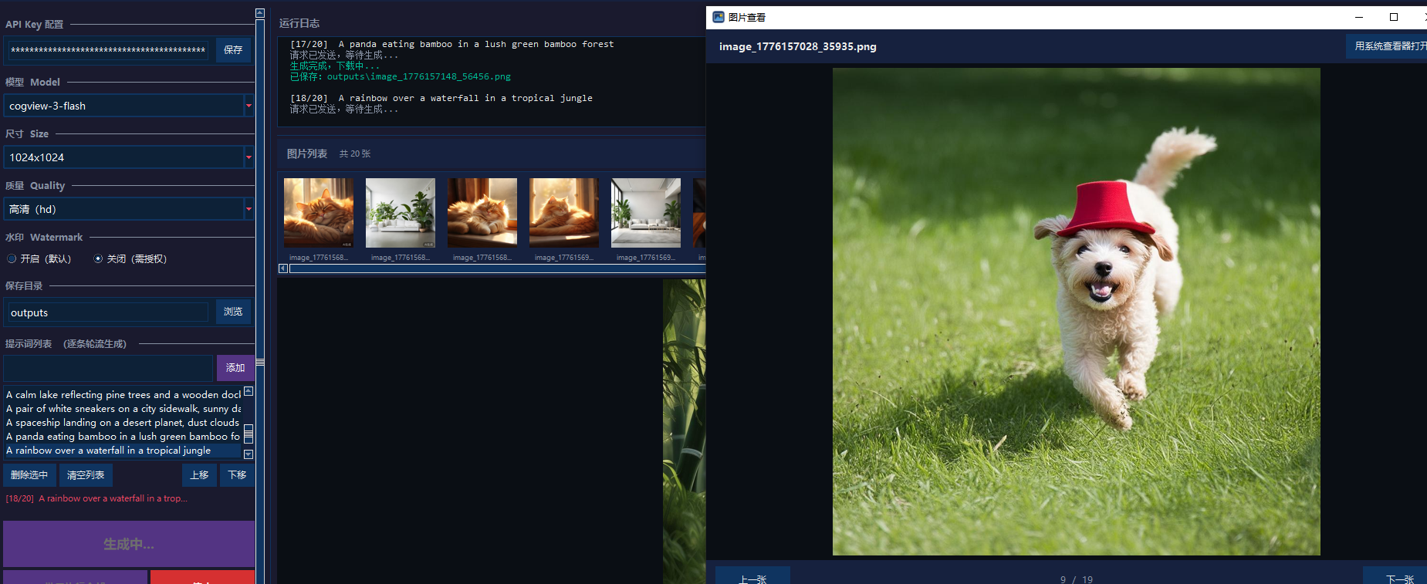Expand the 高清 (hd) quality dropdown

[x=249, y=209]
